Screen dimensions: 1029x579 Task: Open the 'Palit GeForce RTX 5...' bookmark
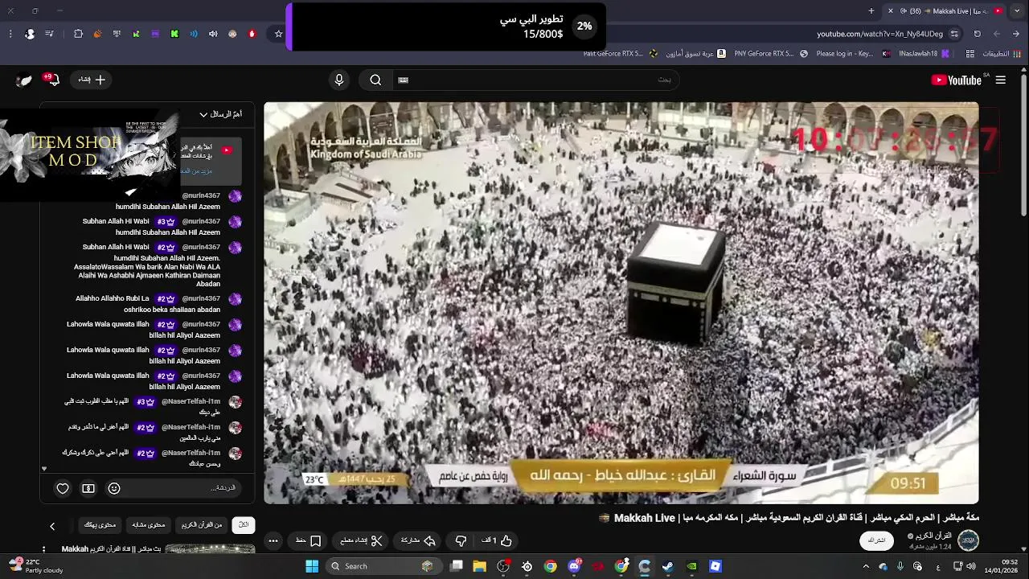620,54
